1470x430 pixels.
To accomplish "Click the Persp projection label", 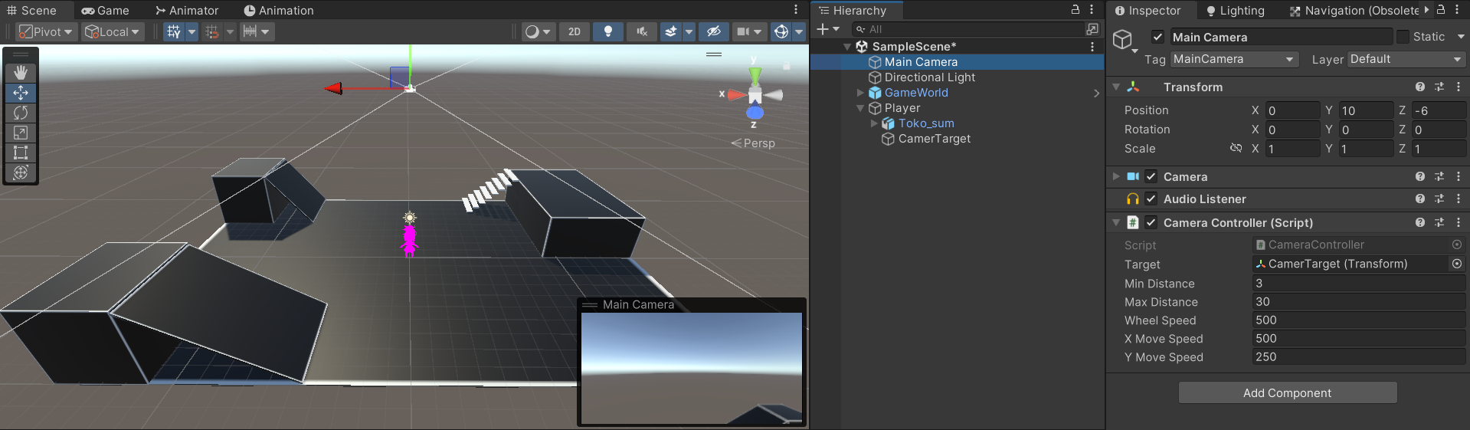I will coord(754,143).
